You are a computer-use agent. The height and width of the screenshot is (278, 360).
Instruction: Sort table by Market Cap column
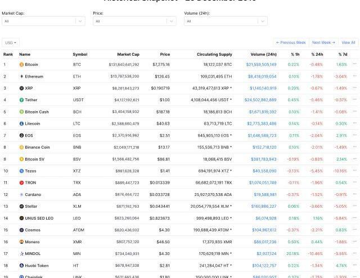click(128, 54)
